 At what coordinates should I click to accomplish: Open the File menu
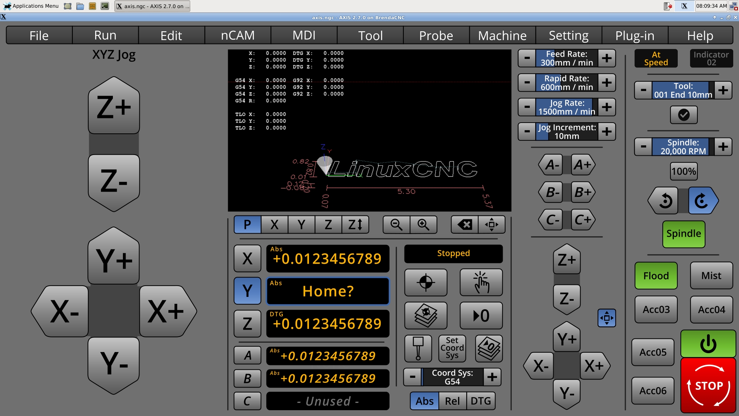[39, 35]
